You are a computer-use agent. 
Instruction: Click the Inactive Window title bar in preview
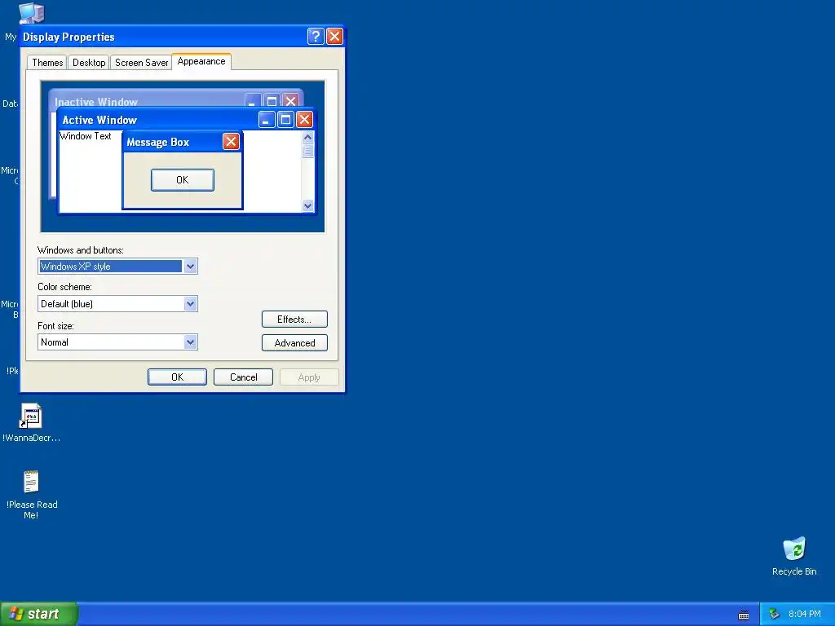coord(176,99)
